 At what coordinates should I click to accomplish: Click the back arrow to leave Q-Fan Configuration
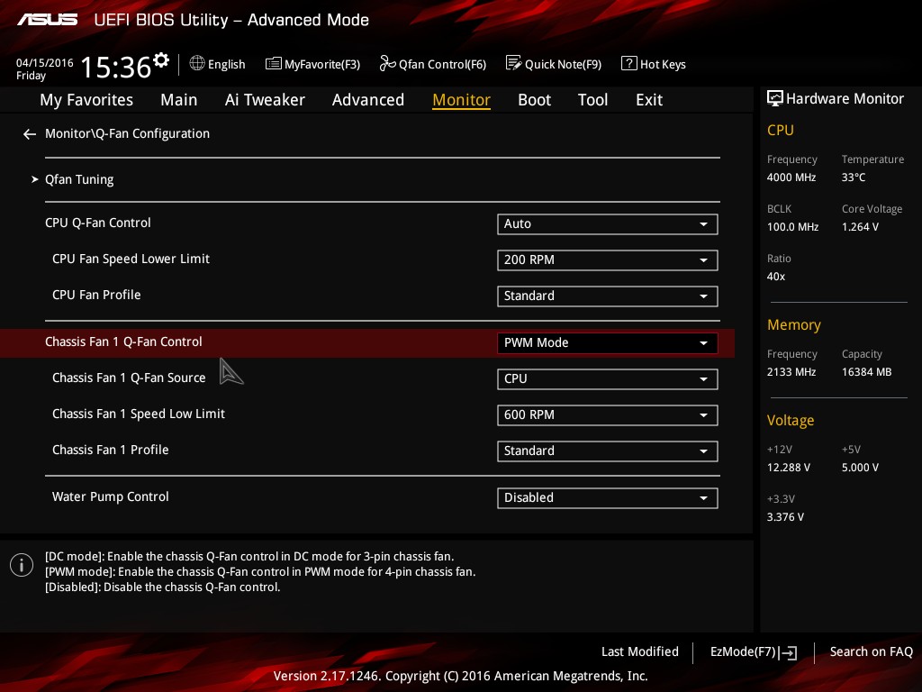[x=30, y=134]
